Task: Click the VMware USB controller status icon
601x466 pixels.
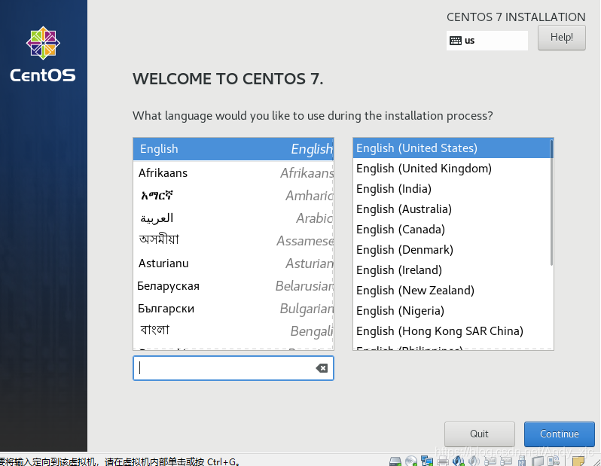Action: [522, 461]
